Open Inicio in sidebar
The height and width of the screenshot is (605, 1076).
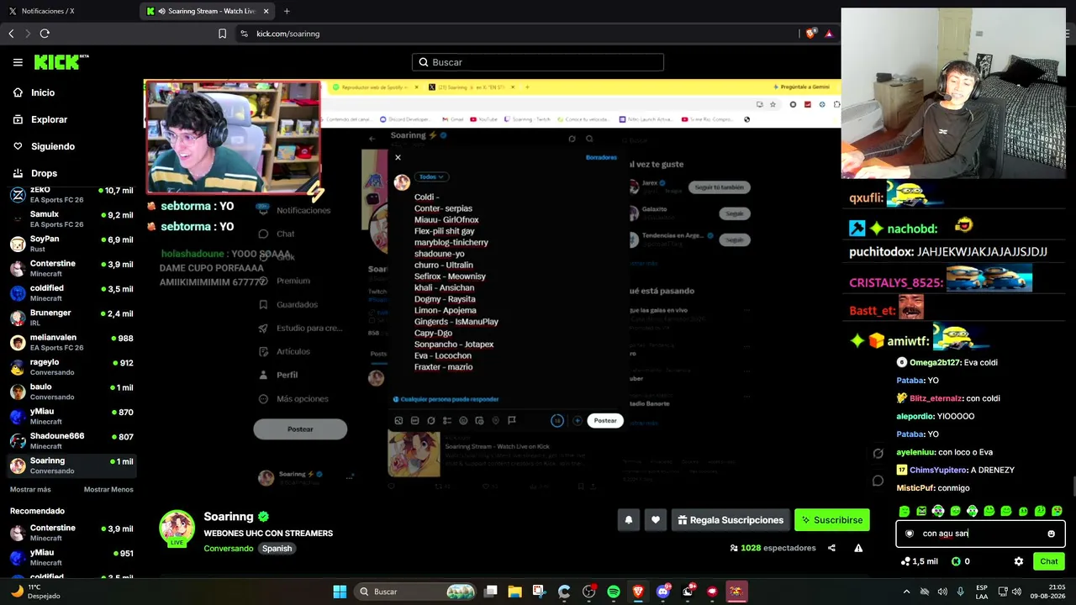click(34, 92)
